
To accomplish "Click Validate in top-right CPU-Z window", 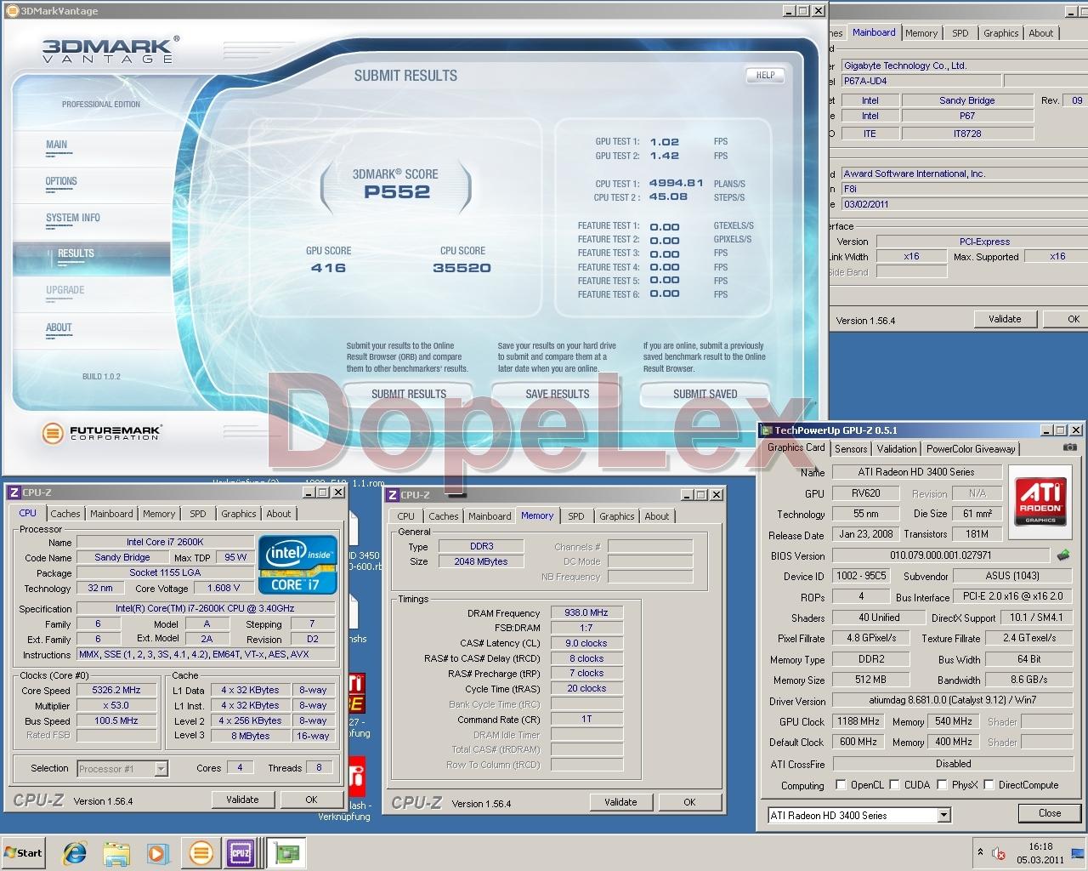I will 1005,319.
